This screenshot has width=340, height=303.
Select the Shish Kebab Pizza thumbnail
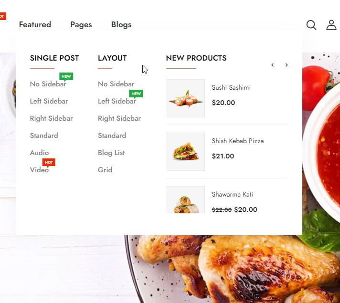tap(186, 152)
